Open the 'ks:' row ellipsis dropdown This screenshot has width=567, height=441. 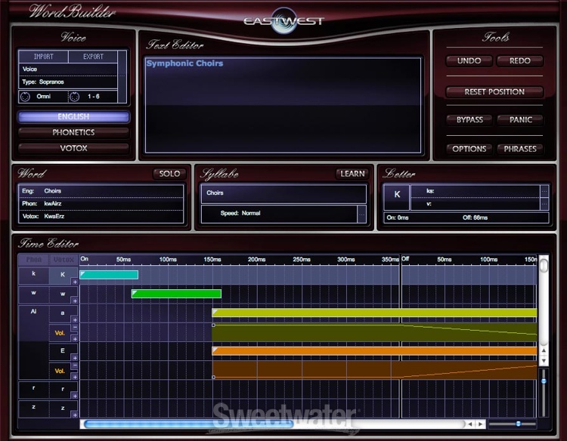[544, 191]
